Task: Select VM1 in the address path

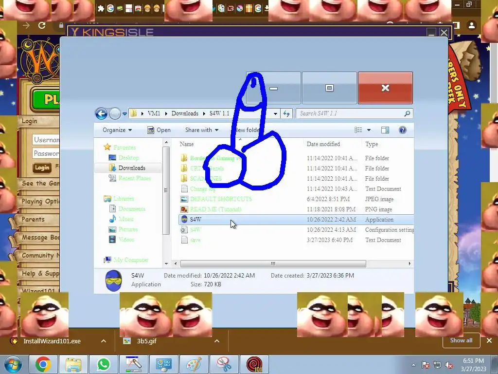Action: tap(154, 113)
